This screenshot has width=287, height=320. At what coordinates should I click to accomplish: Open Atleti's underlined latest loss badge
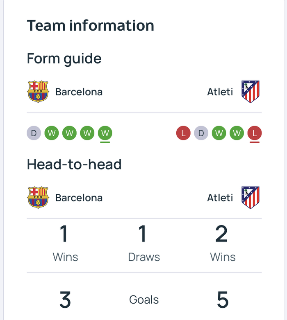pyautogui.click(x=255, y=133)
